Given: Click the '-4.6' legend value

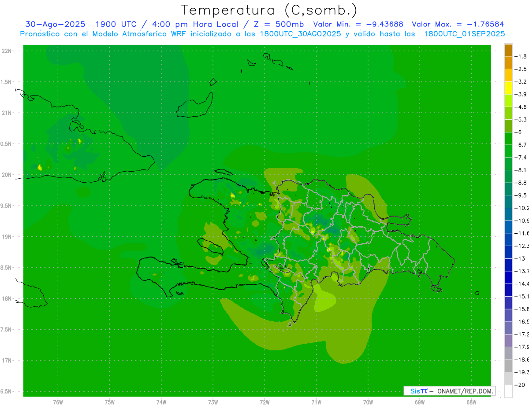Looking at the screenshot, I should tap(521, 107).
